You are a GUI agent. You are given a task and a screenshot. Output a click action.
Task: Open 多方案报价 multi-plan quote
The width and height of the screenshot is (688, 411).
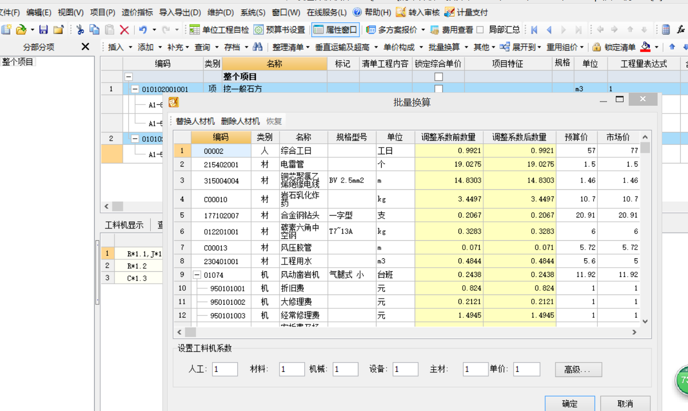391,29
